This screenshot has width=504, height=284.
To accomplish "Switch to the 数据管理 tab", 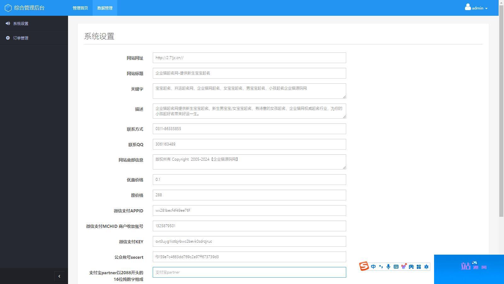I will pyautogui.click(x=105, y=8).
